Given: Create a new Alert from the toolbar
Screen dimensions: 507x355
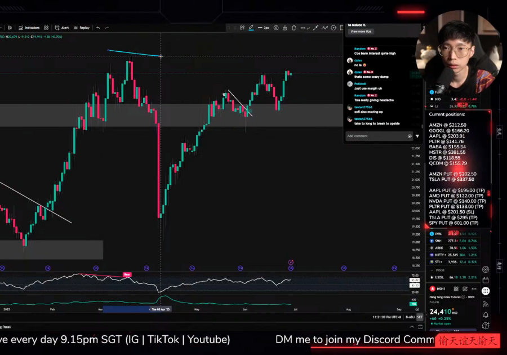Looking at the screenshot, I should click(61, 28).
